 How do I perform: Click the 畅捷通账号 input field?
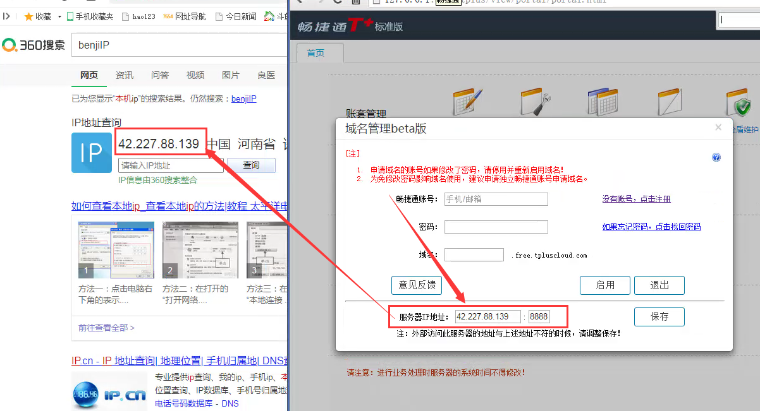(496, 199)
